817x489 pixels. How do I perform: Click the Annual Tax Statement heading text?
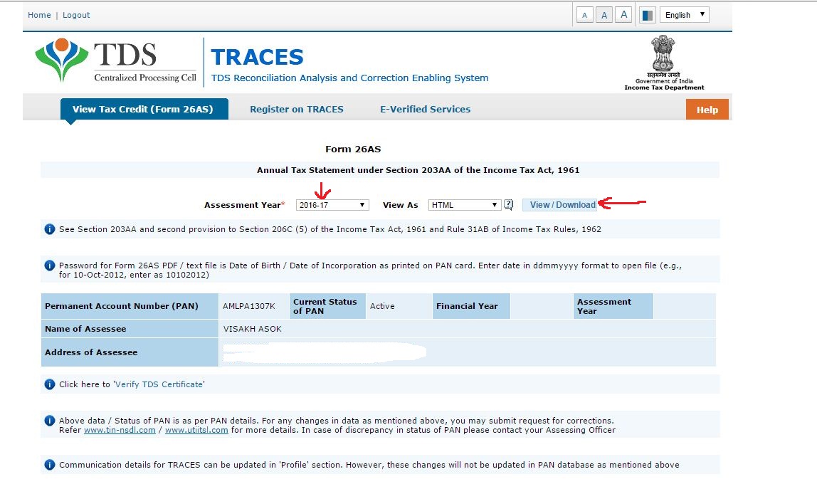point(418,170)
